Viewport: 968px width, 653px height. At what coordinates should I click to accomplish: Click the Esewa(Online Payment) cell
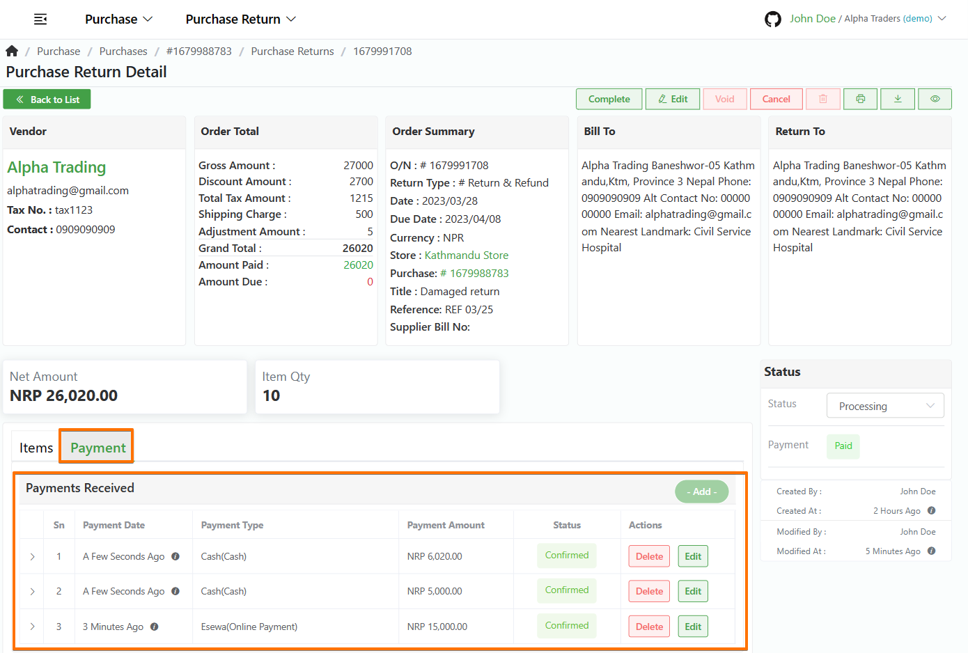coord(249,627)
